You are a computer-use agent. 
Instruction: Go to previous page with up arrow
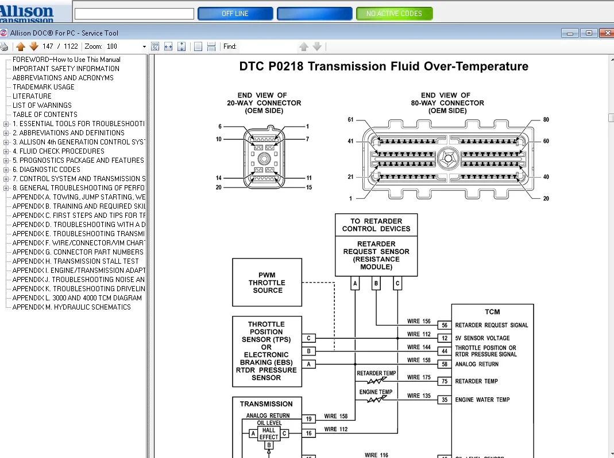[21, 46]
